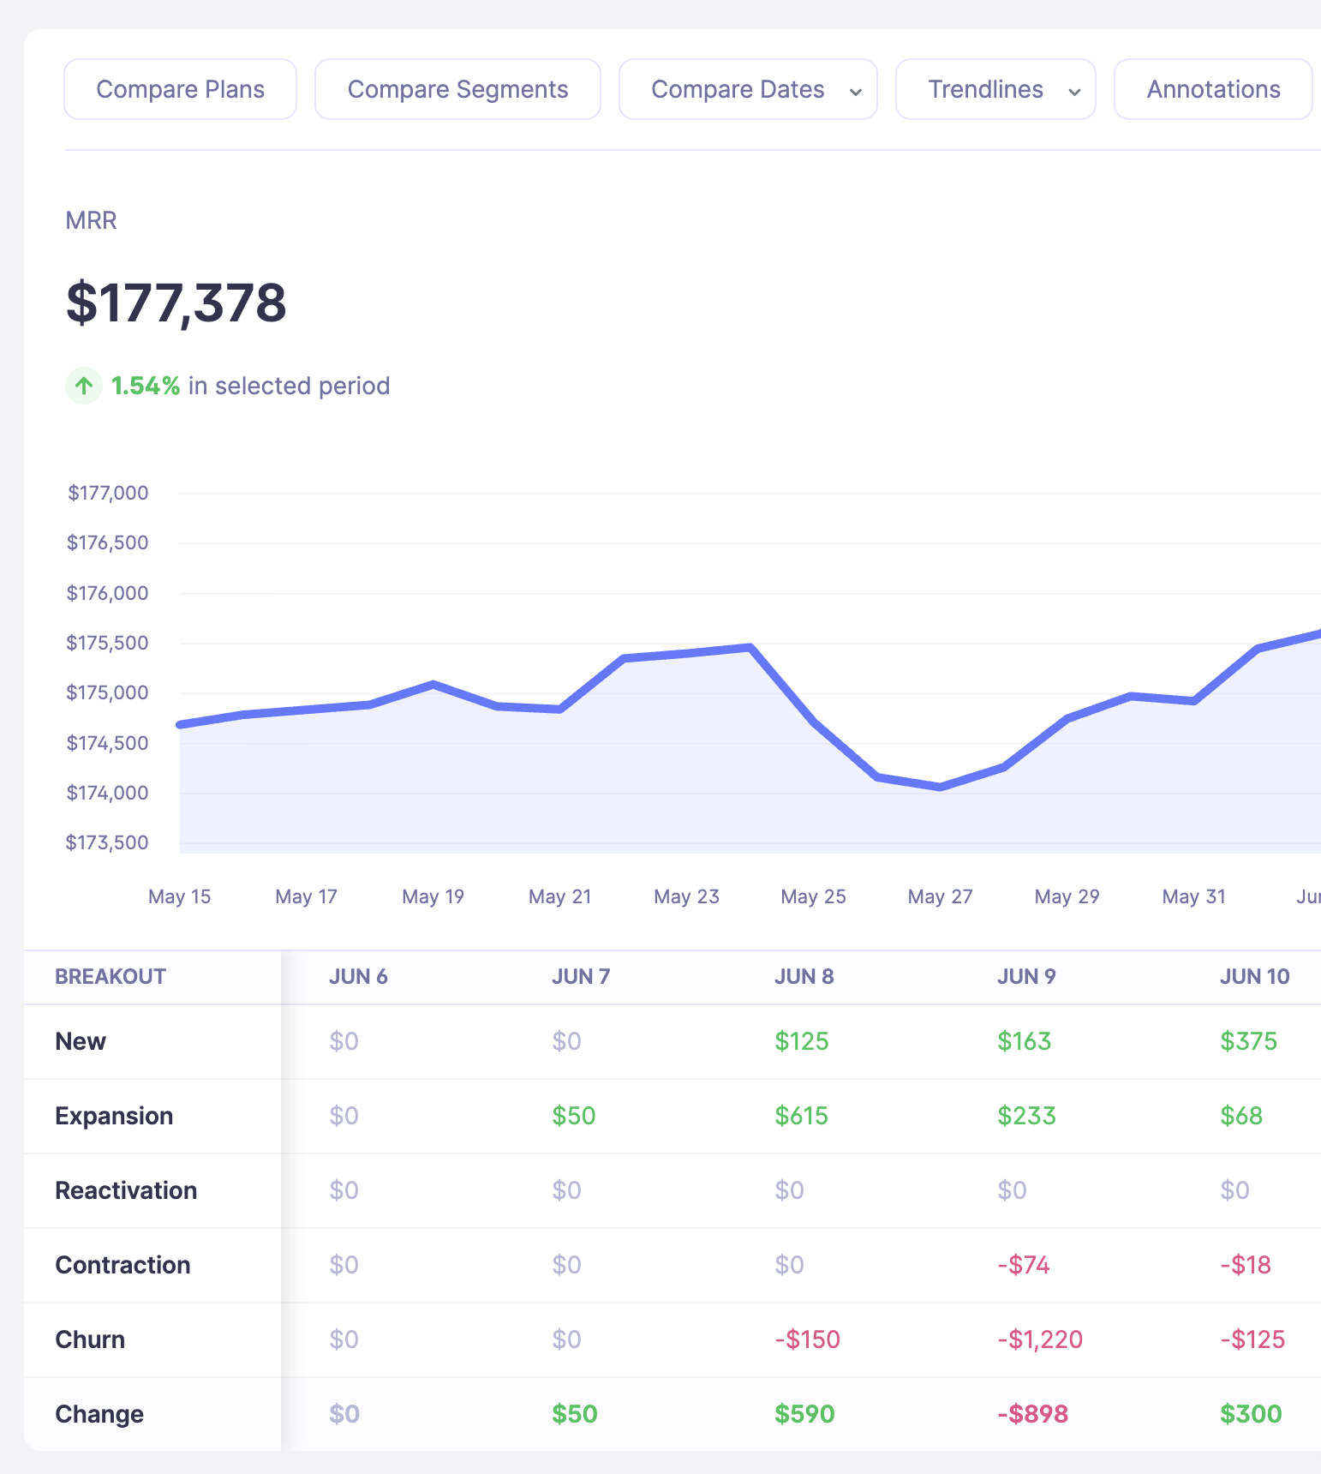The height and width of the screenshot is (1474, 1321).
Task: Click the $163 New value for Jun 9
Action: [x=1025, y=1041]
